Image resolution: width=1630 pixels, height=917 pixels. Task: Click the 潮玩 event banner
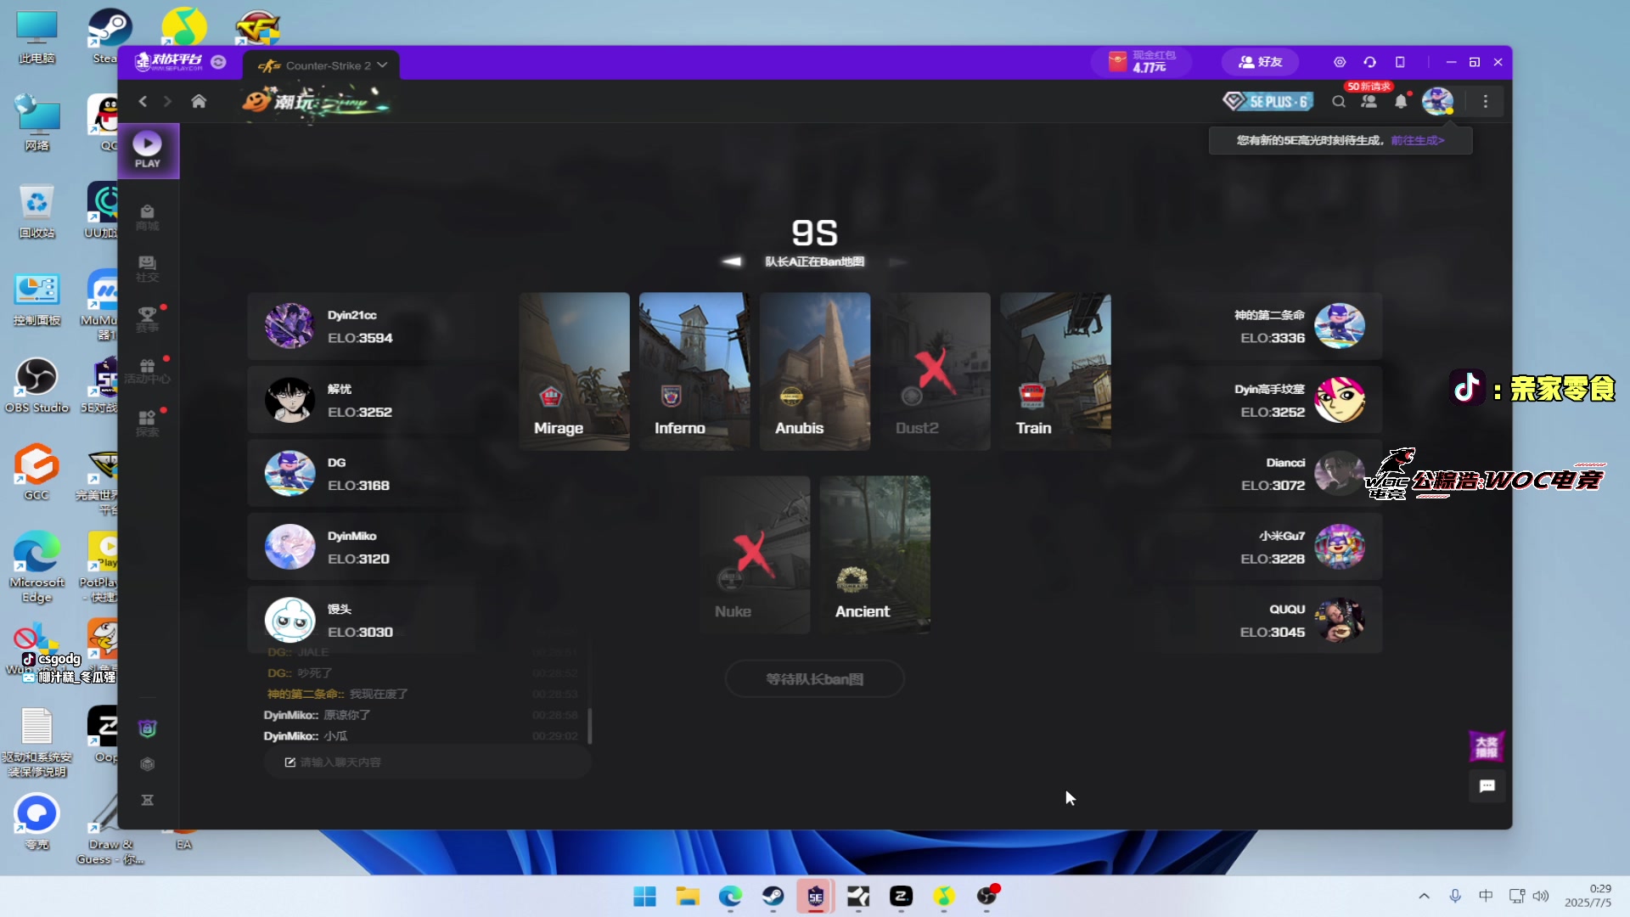click(316, 102)
